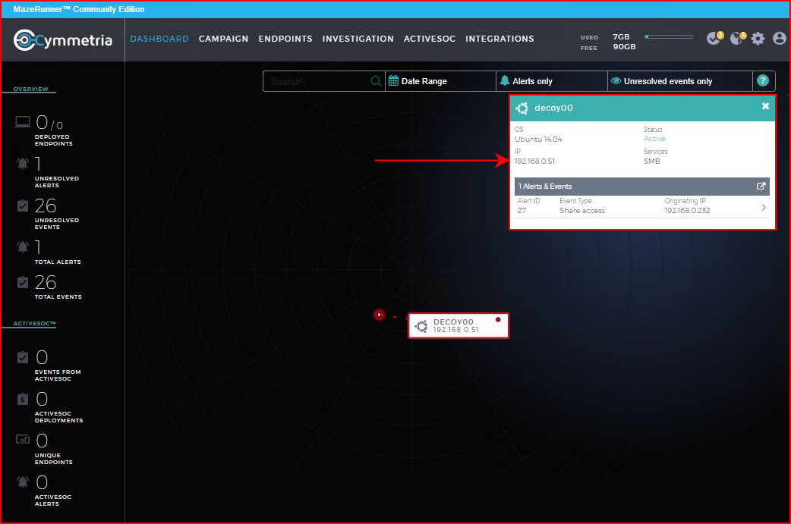
Task: Click the decoy00 title in the popup header
Action: 553,108
